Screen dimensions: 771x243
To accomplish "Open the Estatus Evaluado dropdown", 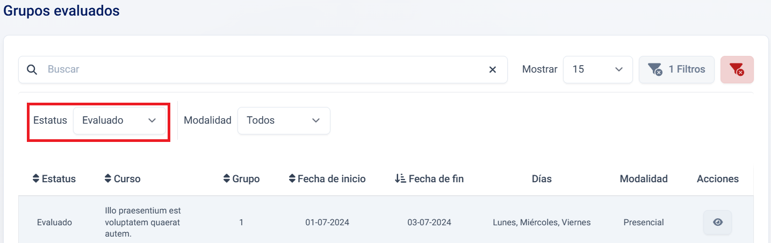I will (119, 120).
